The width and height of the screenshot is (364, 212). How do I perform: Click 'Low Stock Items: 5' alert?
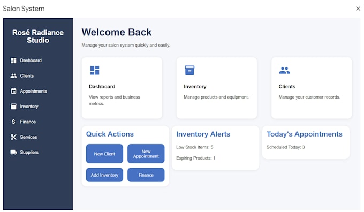(194, 147)
